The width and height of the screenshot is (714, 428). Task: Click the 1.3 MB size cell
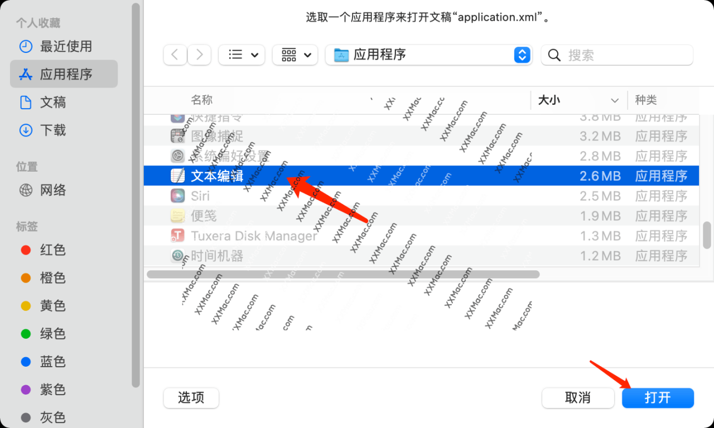tap(600, 236)
